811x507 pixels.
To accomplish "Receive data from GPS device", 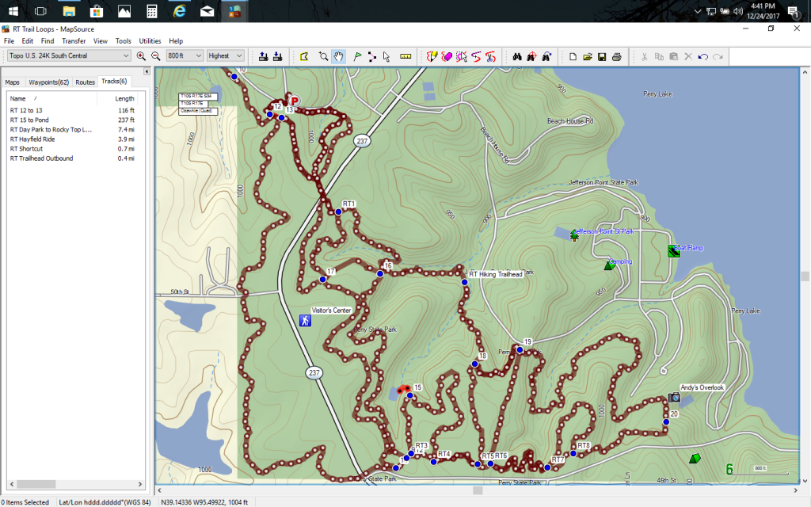I will (278, 56).
